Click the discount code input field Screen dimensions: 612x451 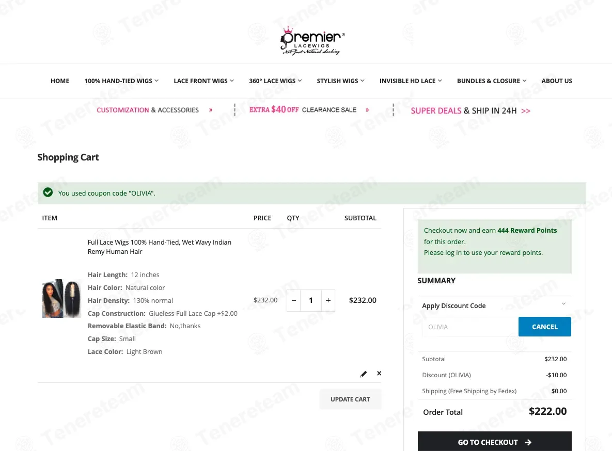(470, 327)
